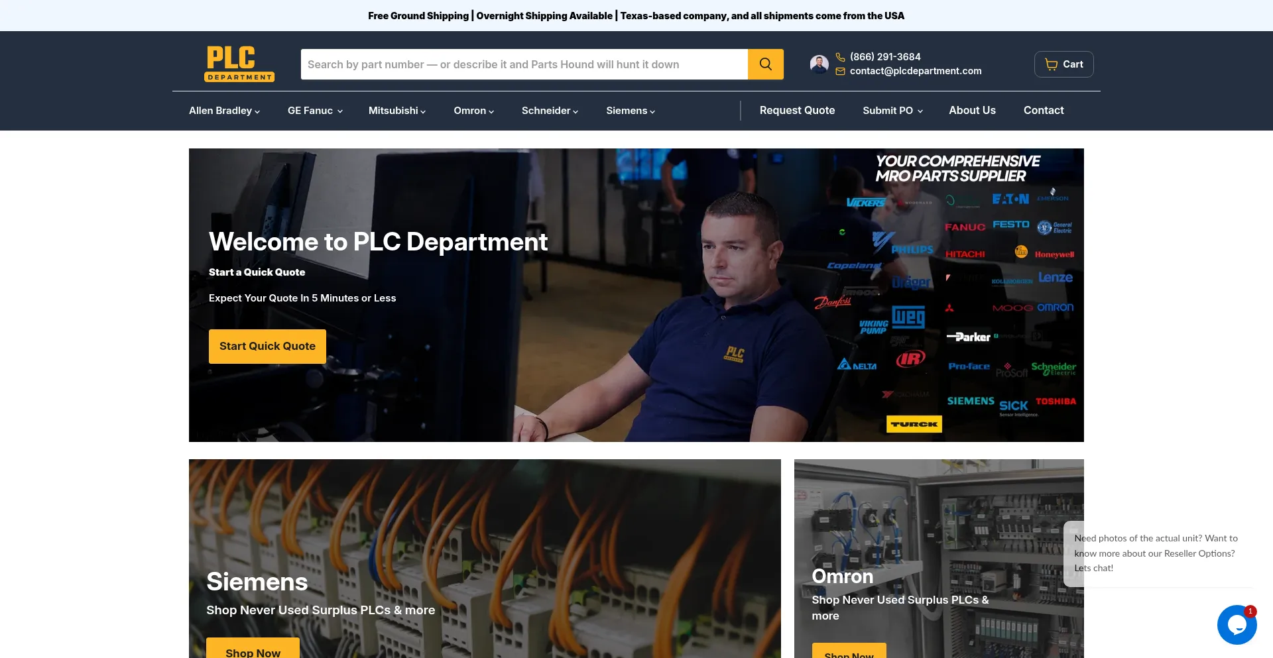Click the "Free Ground Shipping" announcement text

coord(418,16)
